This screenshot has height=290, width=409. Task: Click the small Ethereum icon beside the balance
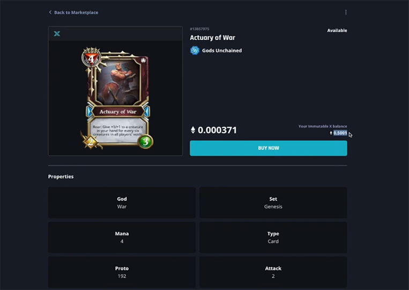331,133
